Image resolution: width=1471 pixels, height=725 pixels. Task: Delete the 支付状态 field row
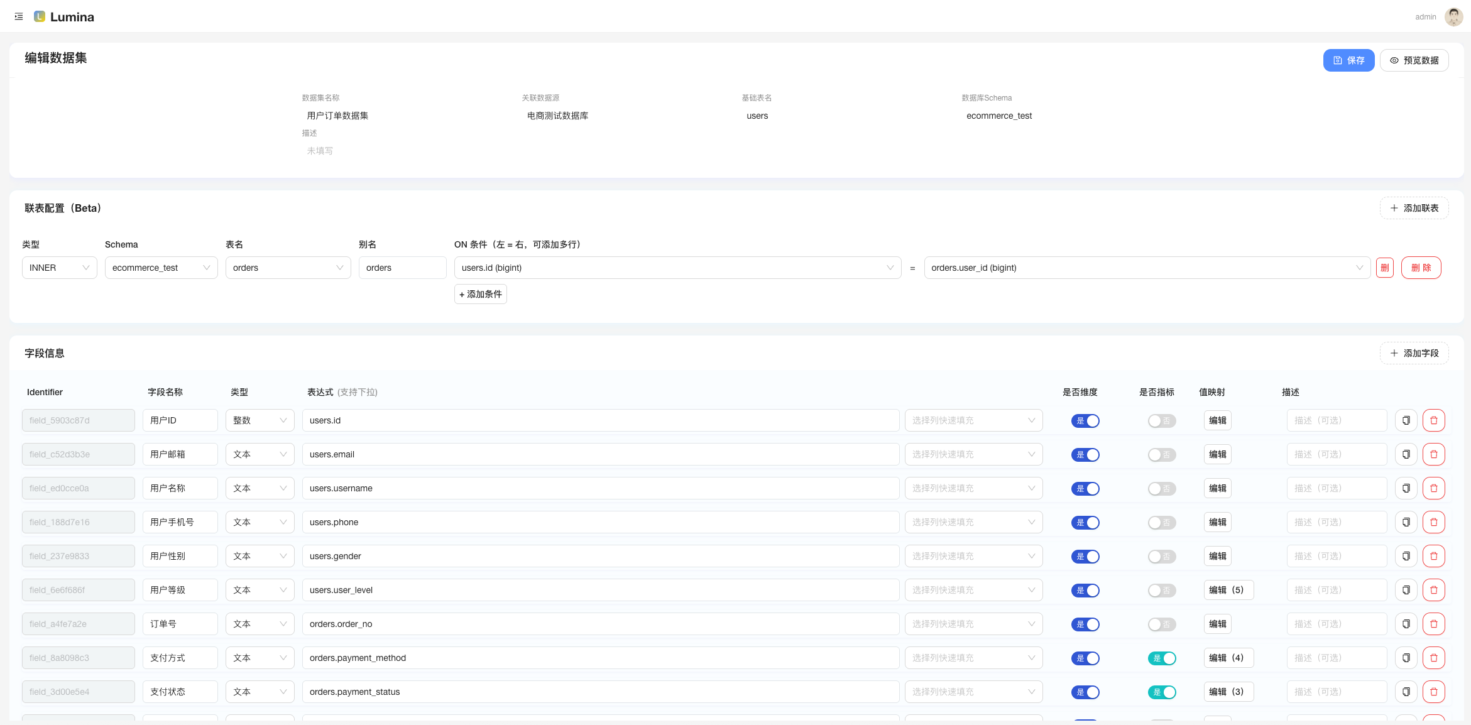(x=1433, y=692)
